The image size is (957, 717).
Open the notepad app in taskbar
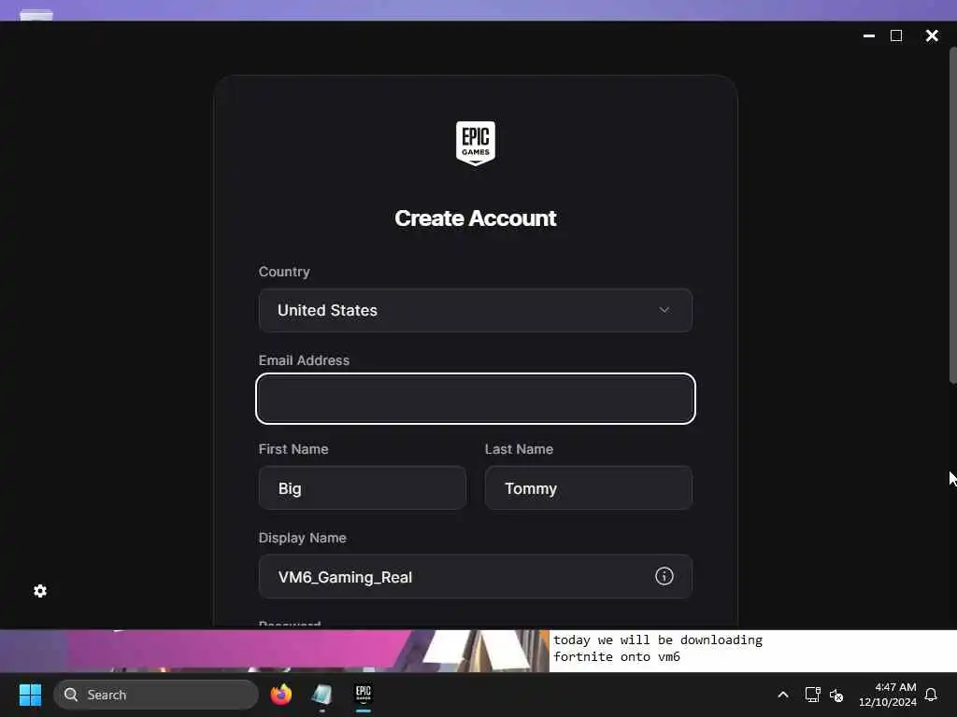tap(321, 695)
